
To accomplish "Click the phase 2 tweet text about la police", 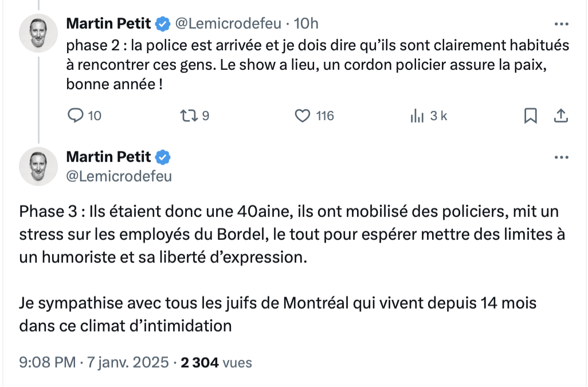I will tap(317, 65).
